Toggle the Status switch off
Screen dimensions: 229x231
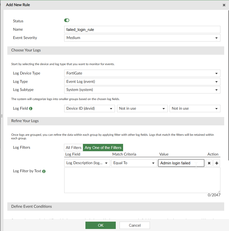point(67,21)
